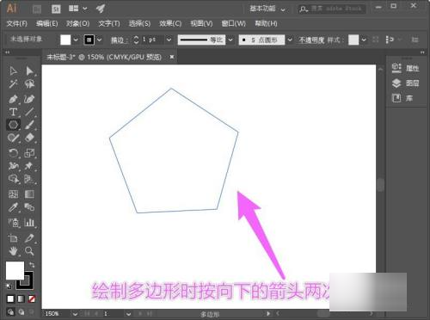The height and width of the screenshot is (320, 430).
Task: Pick the Magic Wand tool
Action: pyautogui.click(x=13, y=84)
